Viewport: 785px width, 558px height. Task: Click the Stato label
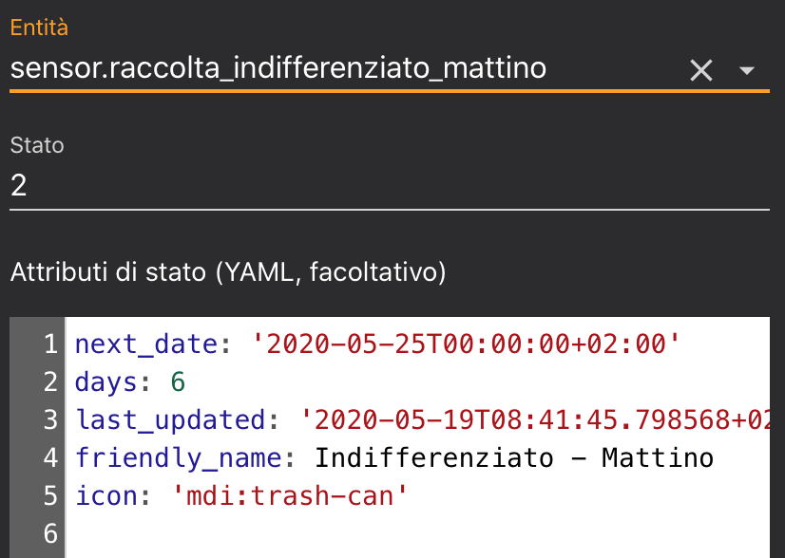[37, 145]
